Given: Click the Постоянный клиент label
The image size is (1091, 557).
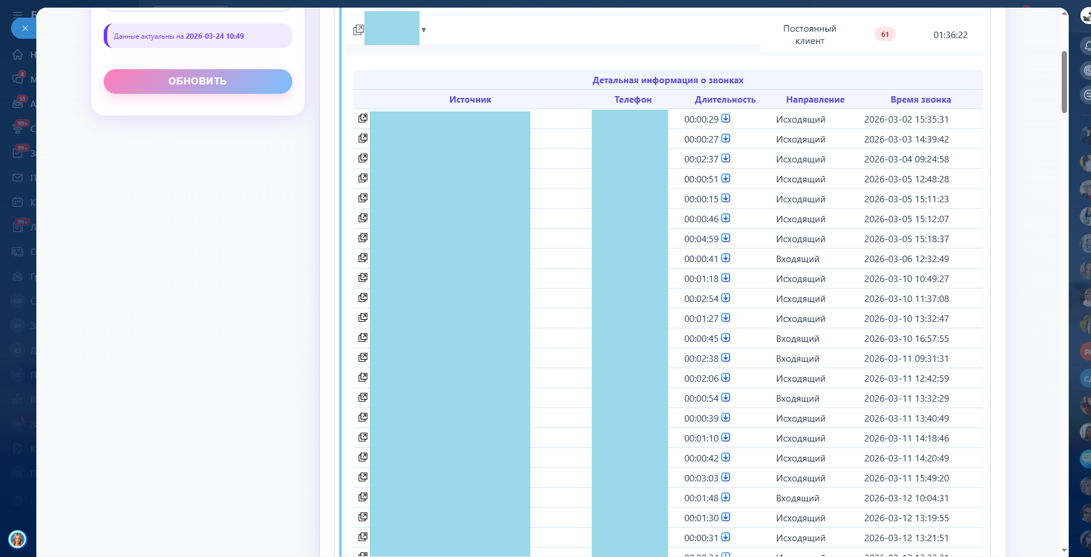Looking at the screenshot, I should 810,35.
